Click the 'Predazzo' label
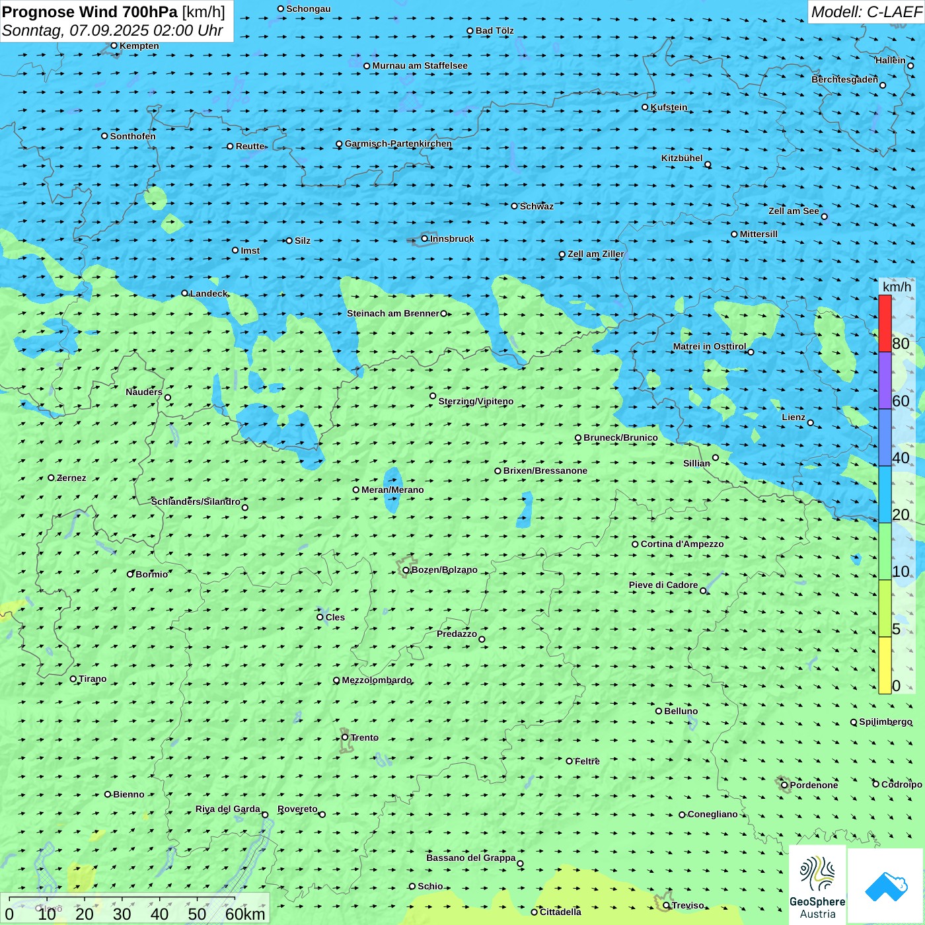The image size is (925, 925). 457,634
